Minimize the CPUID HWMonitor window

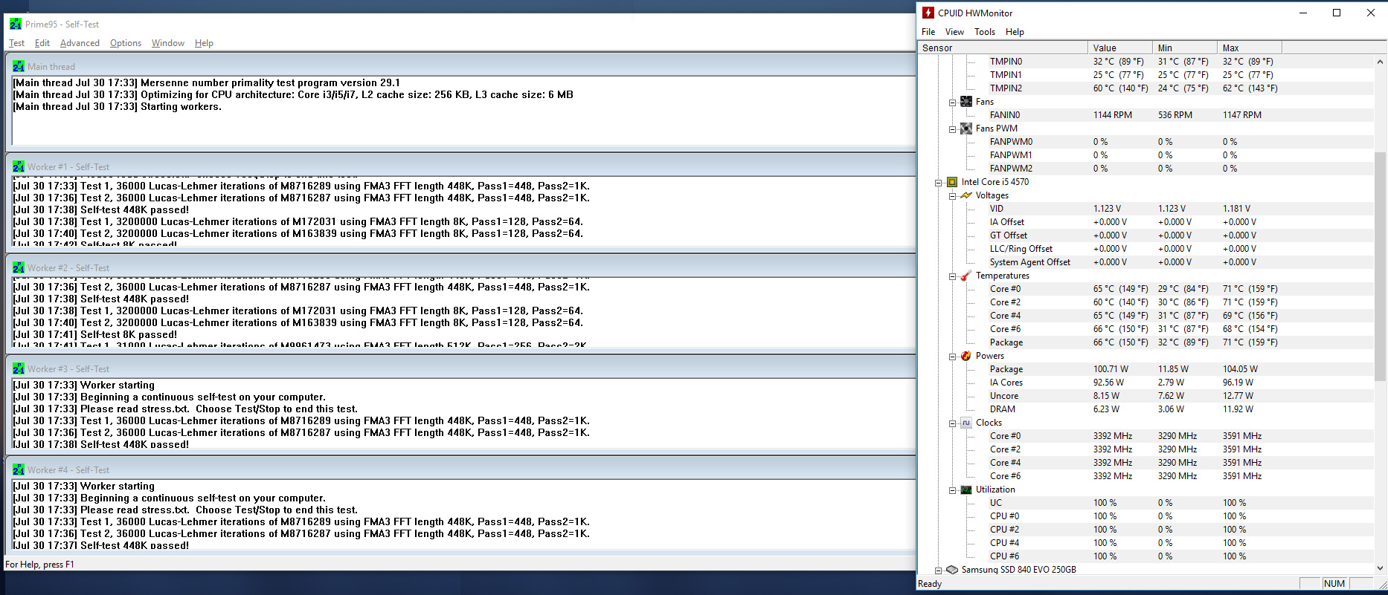pyautogui.click(x=1303, y=13)
